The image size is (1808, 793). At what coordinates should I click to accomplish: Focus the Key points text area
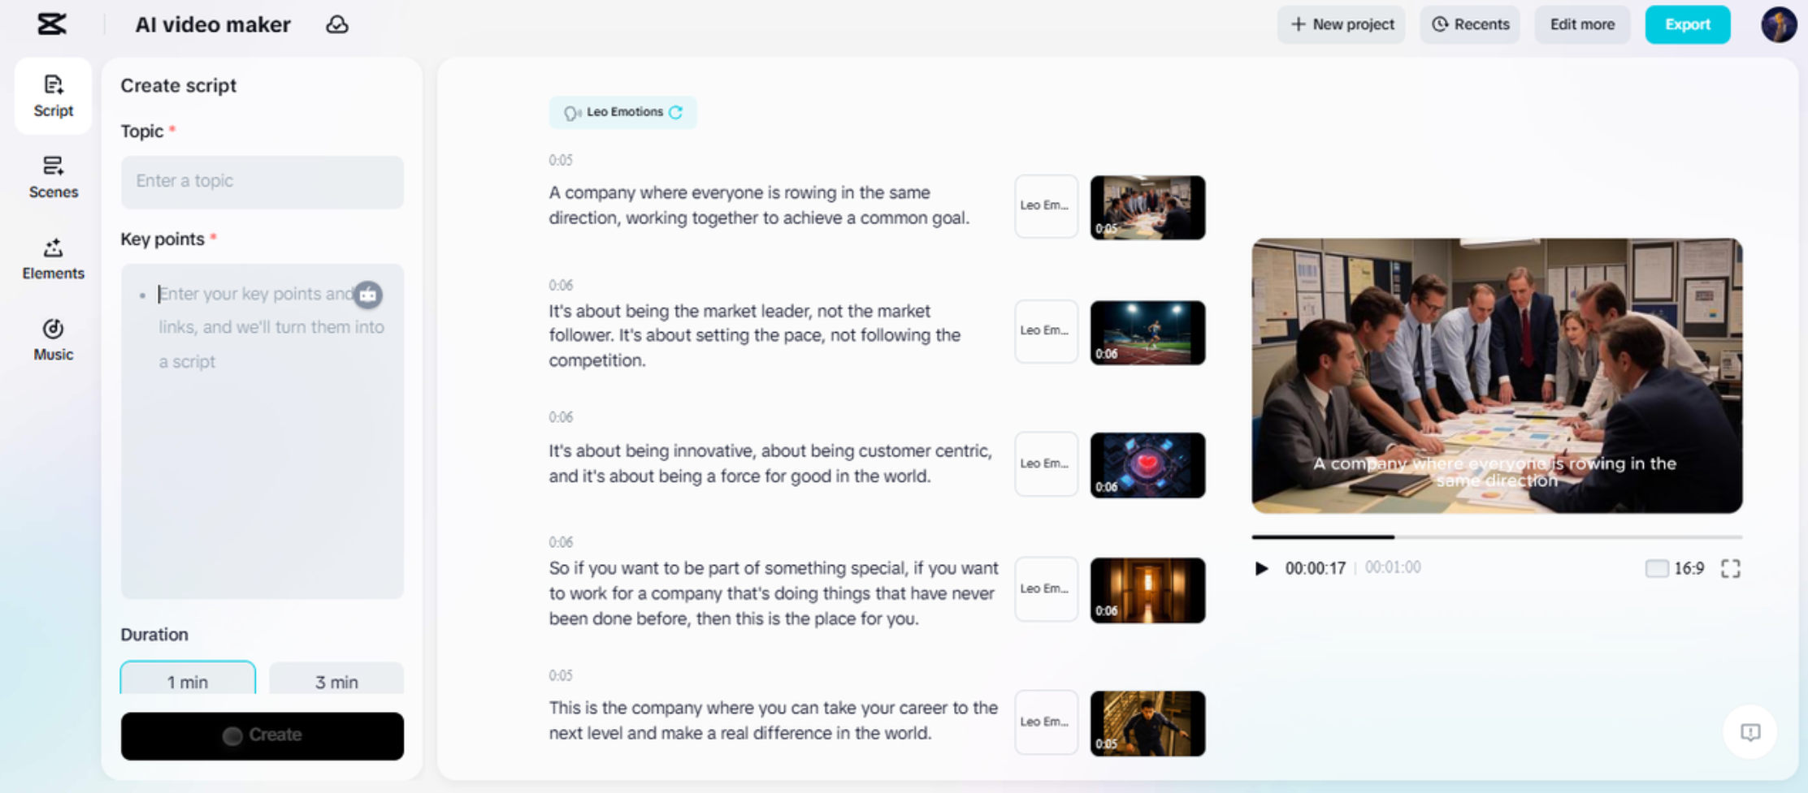[262, 431]
